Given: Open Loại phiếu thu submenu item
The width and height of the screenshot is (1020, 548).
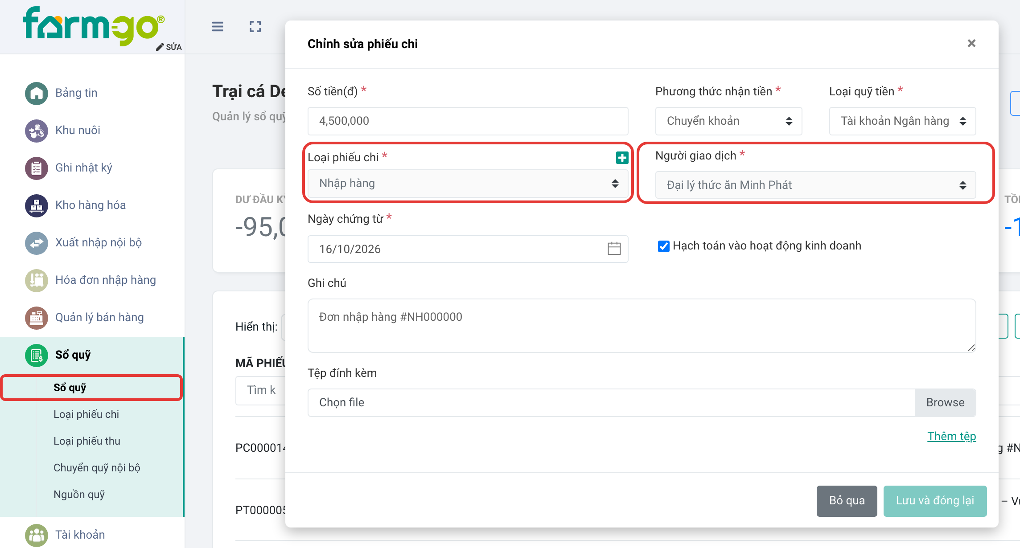Looking at the screenshot, I should point(87,441).
